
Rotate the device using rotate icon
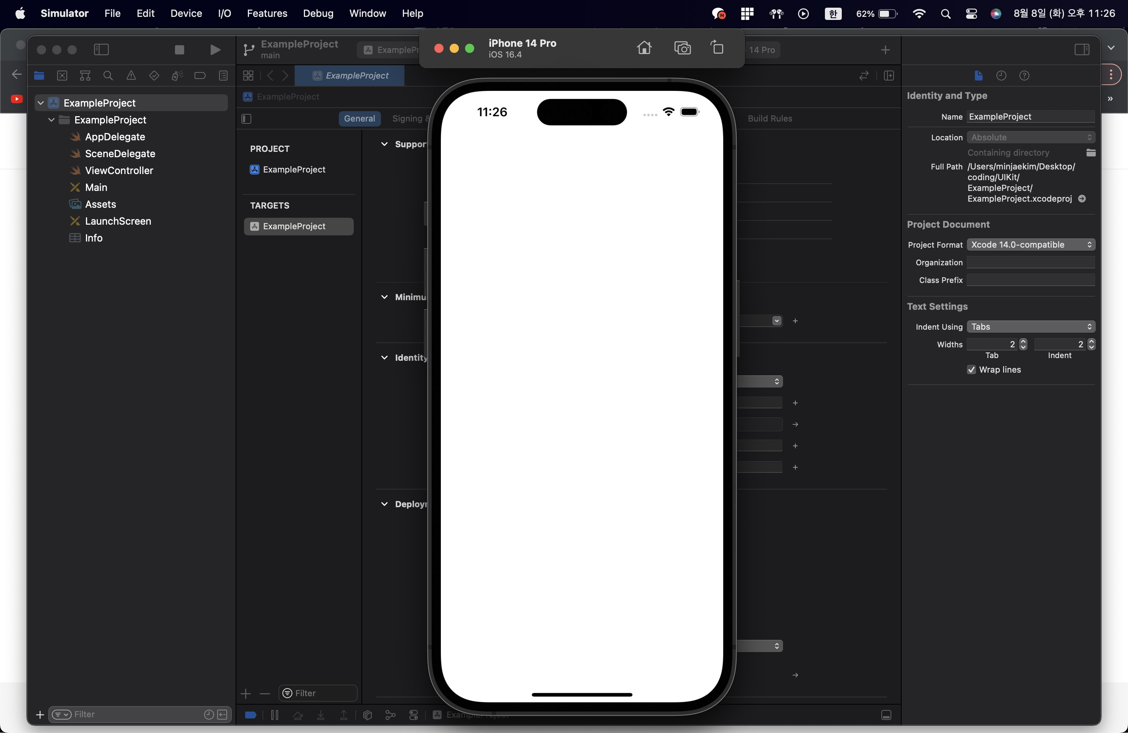click(717, 48)
